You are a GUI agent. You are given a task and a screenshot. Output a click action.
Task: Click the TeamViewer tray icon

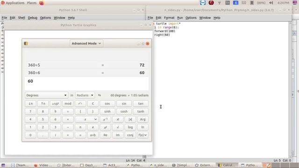[203, 3]
